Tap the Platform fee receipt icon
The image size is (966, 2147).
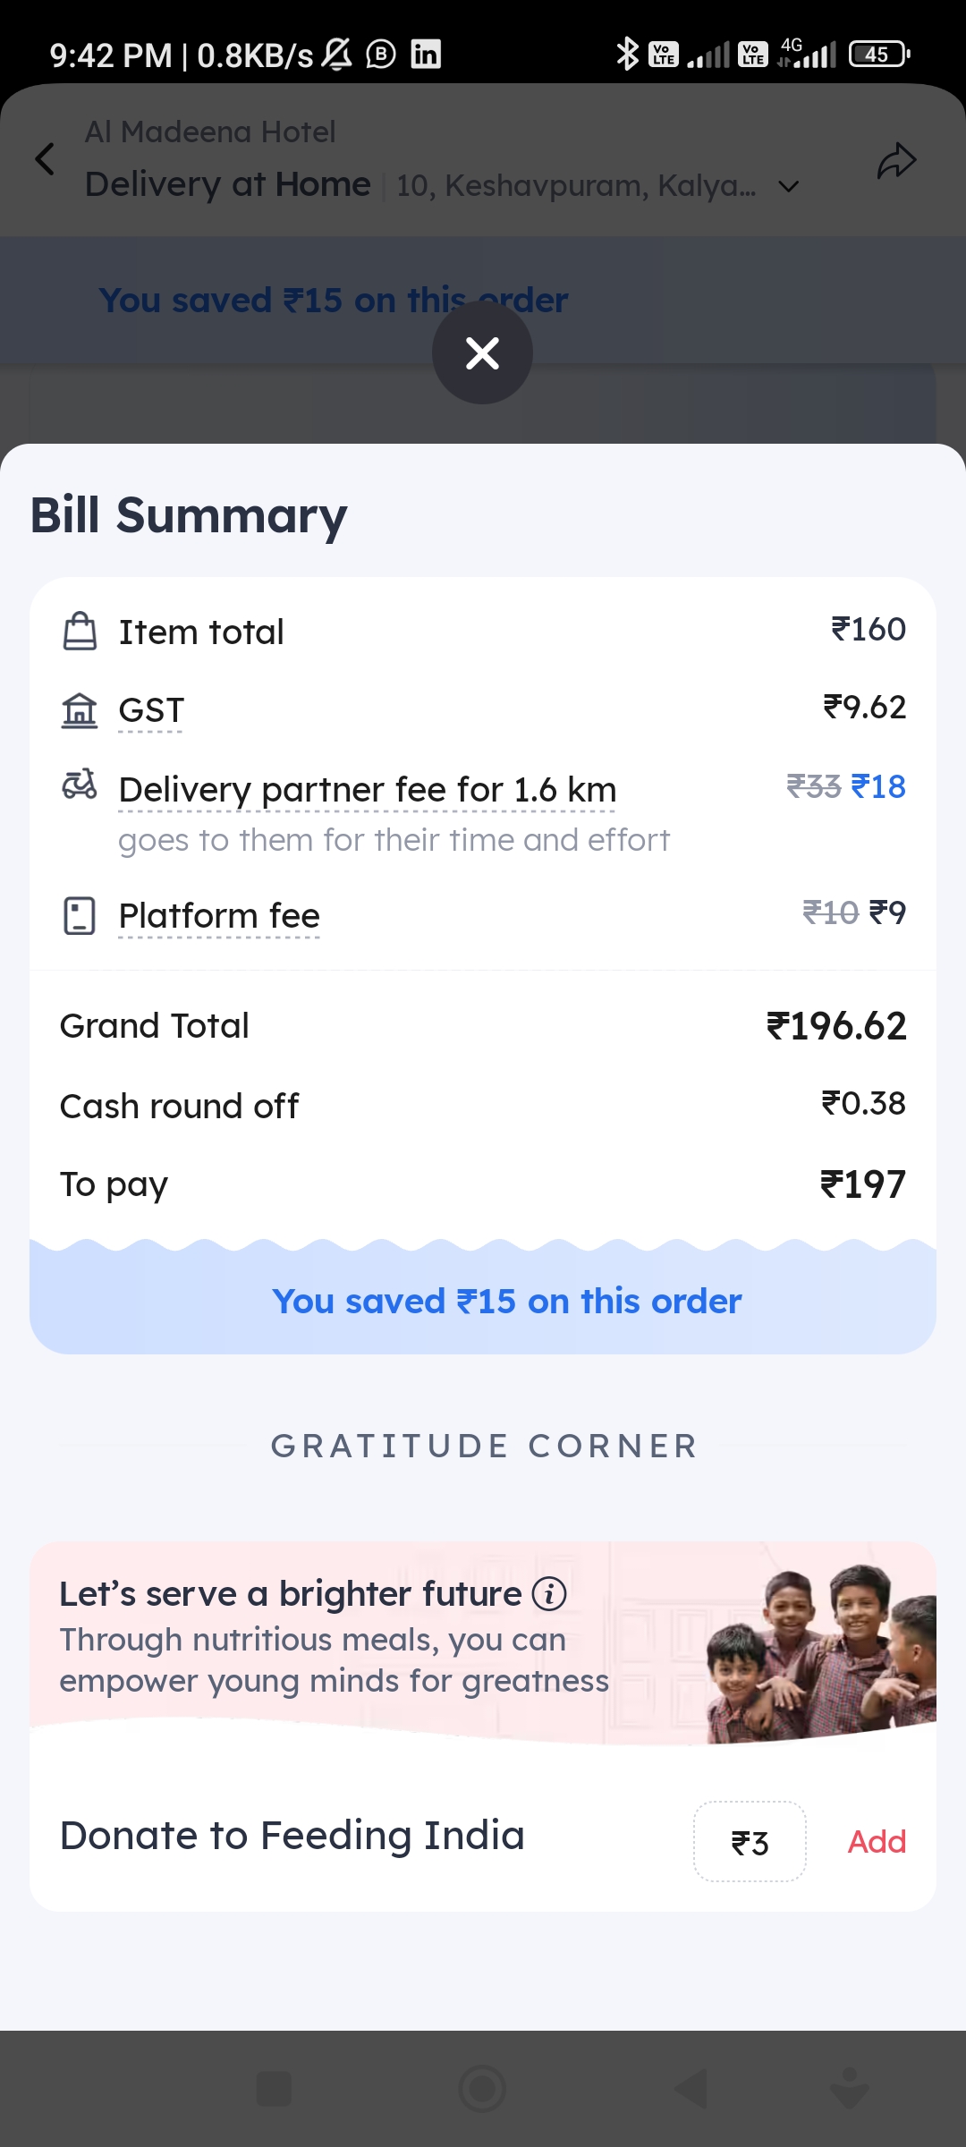point(80,916)
